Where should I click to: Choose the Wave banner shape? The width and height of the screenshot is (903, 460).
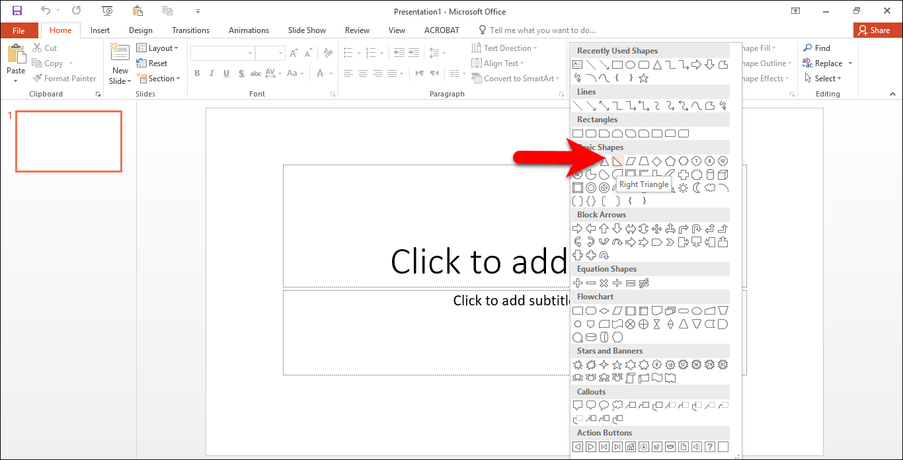coord(657,378)
